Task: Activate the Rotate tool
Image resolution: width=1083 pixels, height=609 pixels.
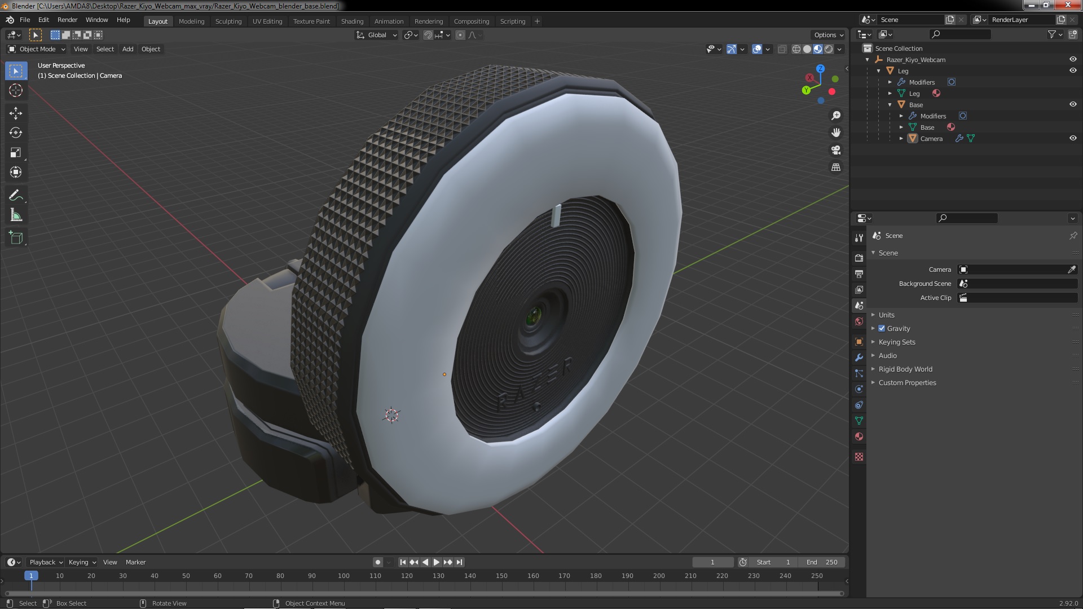Action: [x=16, y=133]
